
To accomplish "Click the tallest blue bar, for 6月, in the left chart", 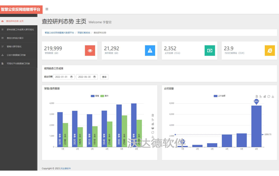I will (134, 125).
